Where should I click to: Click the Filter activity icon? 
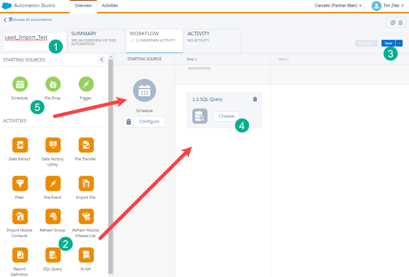pyautogui.click(x=20, y=183)
